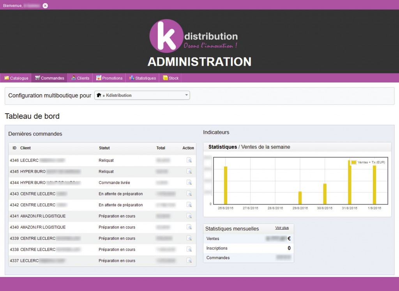This screenshot has height=291, width=399.
Task: Switch to the Commandes tab
Action: pos(49,78)
